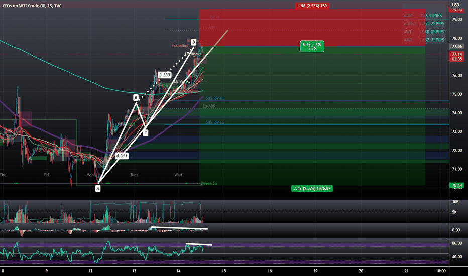This screenshot has height=276, width=468.
Task: Click the Week Lo level label
Action: coord(209,183)
